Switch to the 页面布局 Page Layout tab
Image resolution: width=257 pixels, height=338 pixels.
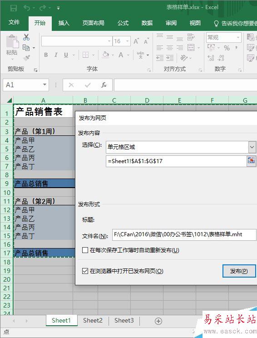[93, 23]
